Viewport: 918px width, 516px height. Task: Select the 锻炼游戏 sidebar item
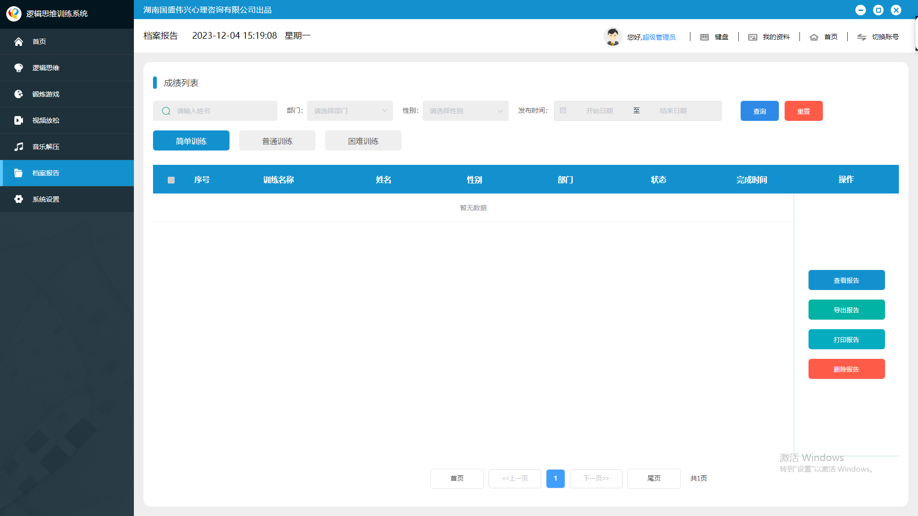tap(45, 94)
